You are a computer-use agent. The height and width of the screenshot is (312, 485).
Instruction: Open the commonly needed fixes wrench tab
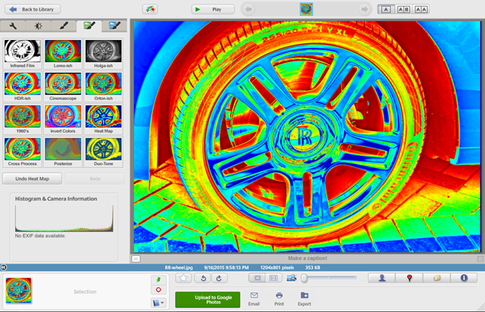[x=15, y=26]
